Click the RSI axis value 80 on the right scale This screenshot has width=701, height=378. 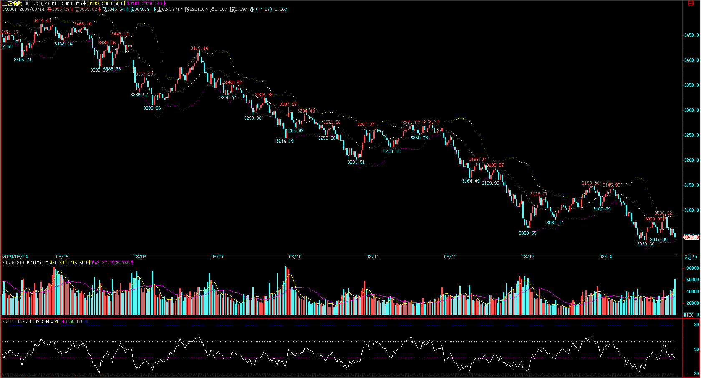coord(696,325)
